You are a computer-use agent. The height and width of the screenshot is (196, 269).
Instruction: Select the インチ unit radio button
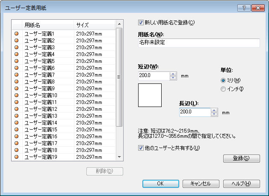point(223,89)
